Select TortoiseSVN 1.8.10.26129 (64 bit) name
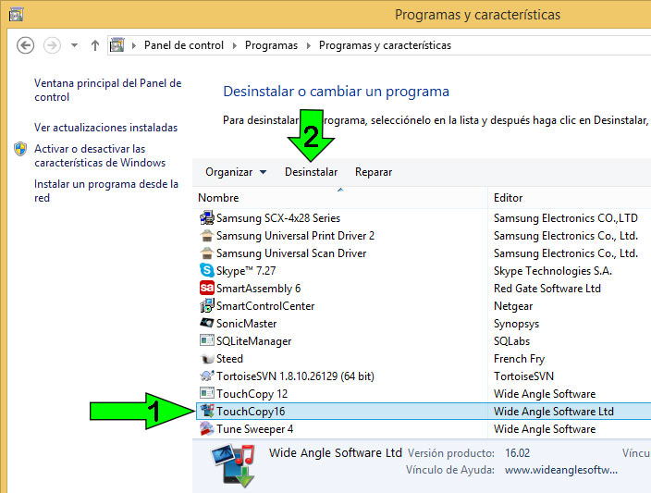This screenshot has height=493, width=651. (x=295, y=376)
